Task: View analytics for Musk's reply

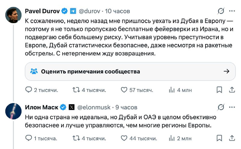Action: [172, 138]
